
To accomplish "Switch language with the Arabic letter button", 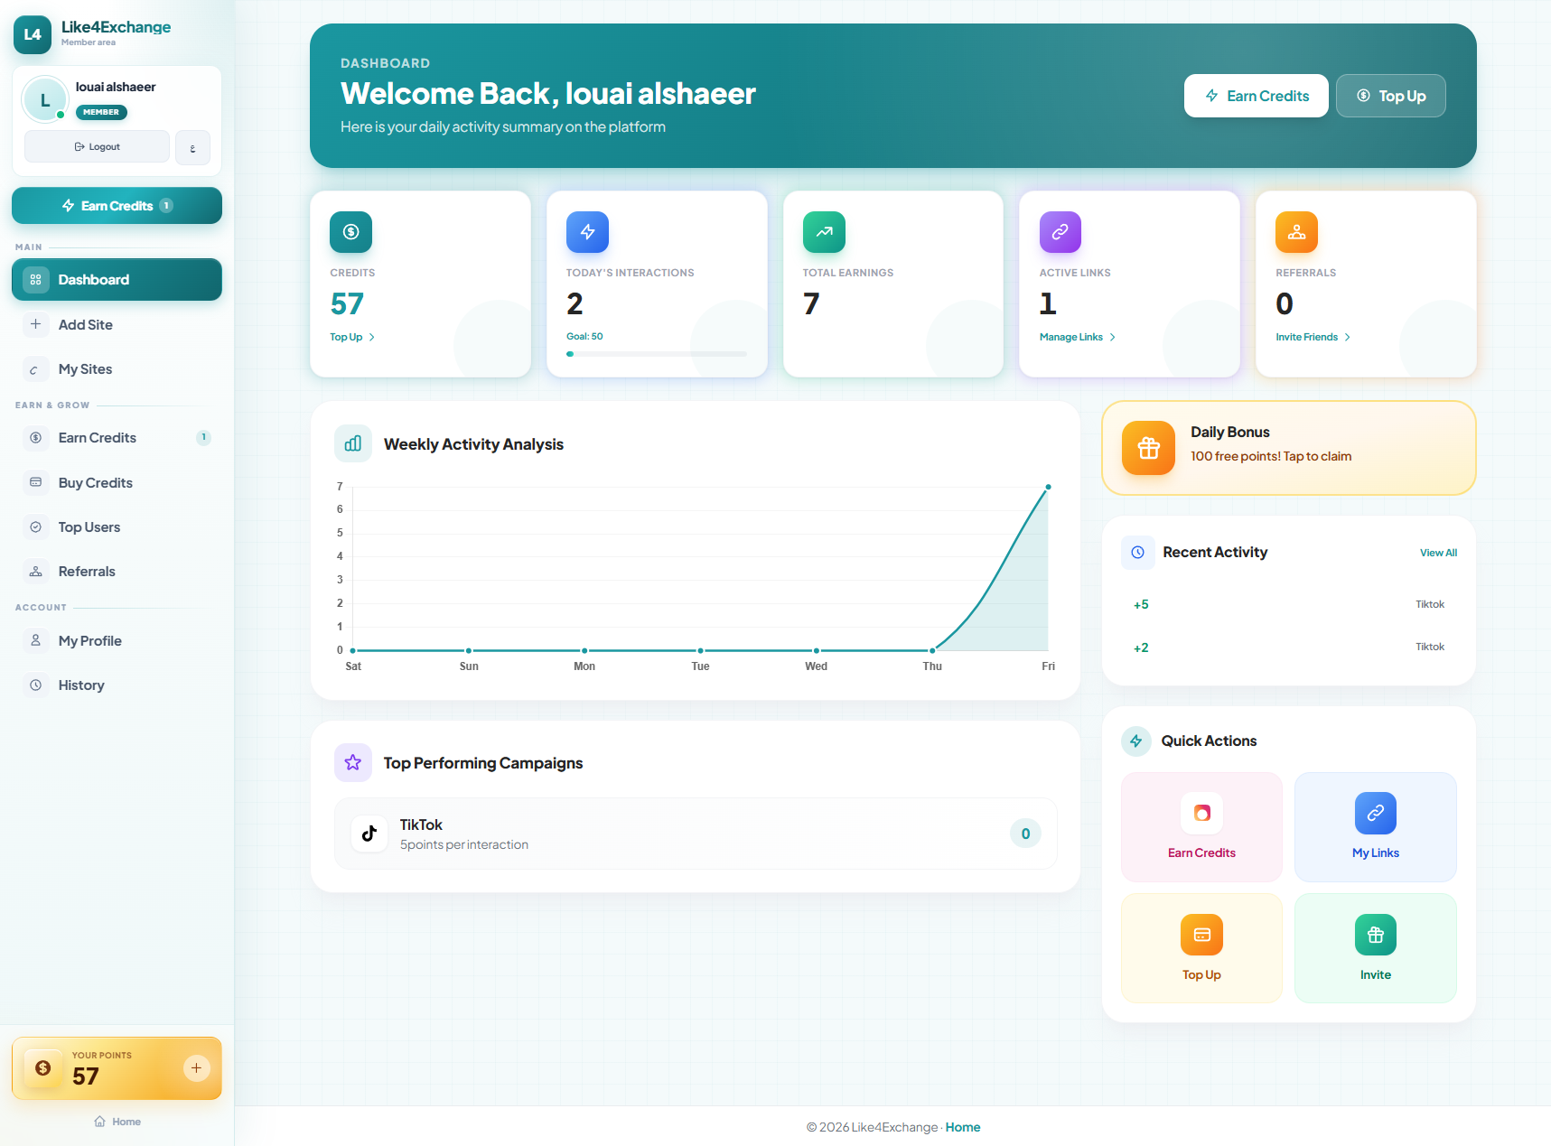I will coord(192,148).
